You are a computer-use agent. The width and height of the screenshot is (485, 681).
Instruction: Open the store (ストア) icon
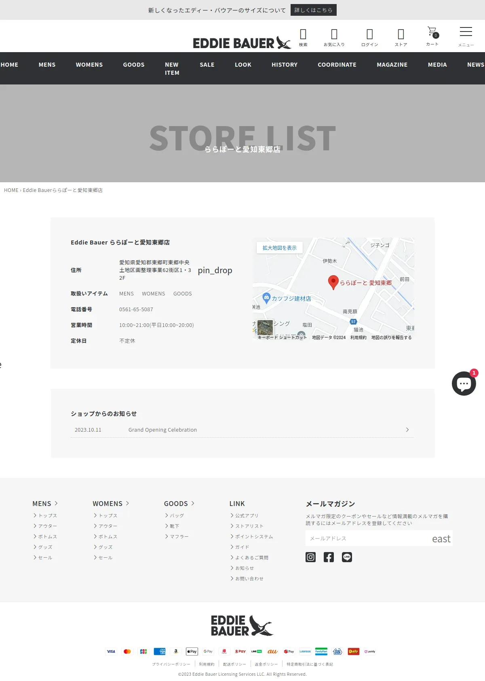(401, 37)
